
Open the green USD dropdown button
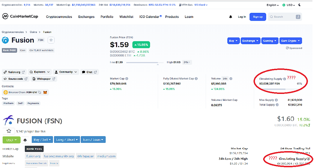[x=11, y=140]
